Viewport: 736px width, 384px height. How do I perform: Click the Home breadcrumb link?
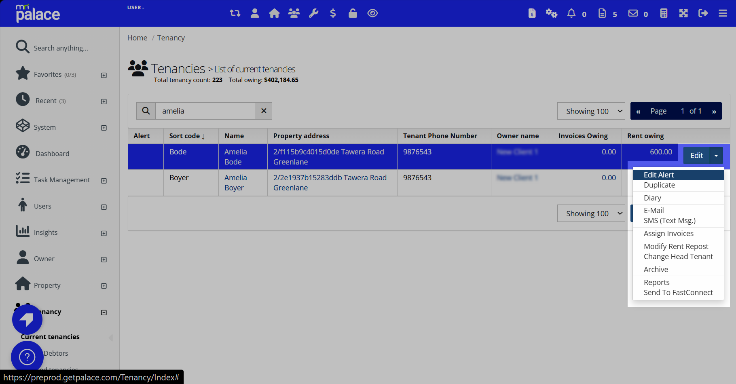[x=137, y=38]
